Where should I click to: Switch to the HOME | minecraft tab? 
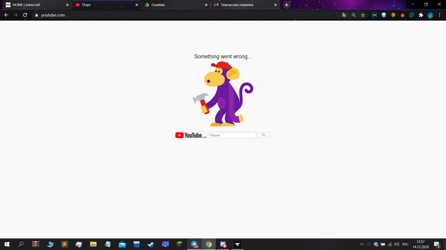point(37,5)
